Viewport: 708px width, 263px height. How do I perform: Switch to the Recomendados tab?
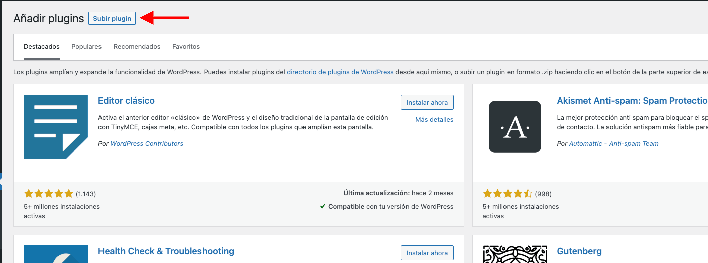point(137,47)
